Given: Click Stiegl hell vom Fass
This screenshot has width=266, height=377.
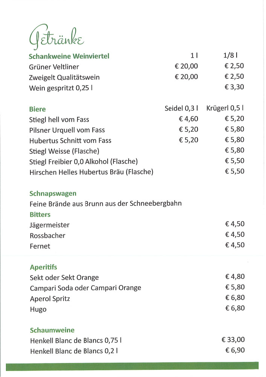Looking at the screenshot, I should [59, 120].
